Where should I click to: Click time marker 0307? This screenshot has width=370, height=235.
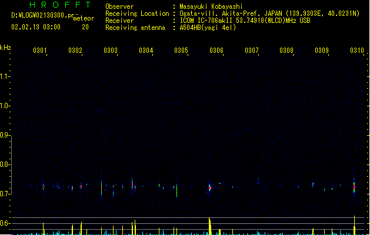point(252,51)
